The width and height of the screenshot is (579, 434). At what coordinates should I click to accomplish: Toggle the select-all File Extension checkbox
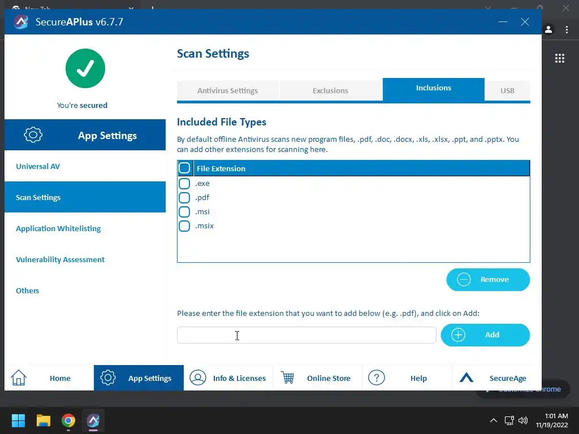click(184, 168)
